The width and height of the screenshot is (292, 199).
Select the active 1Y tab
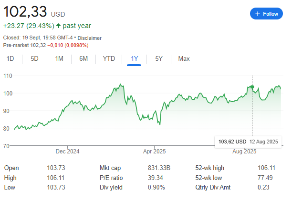(134, 58)
